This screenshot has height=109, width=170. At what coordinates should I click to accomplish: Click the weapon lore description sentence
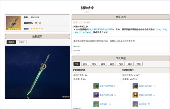coord(105,41)
